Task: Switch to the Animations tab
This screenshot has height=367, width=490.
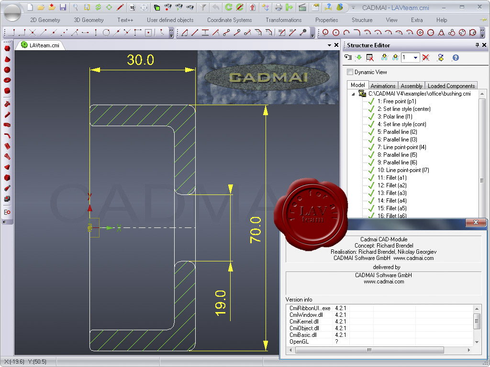Action: (x=383, y=86)
